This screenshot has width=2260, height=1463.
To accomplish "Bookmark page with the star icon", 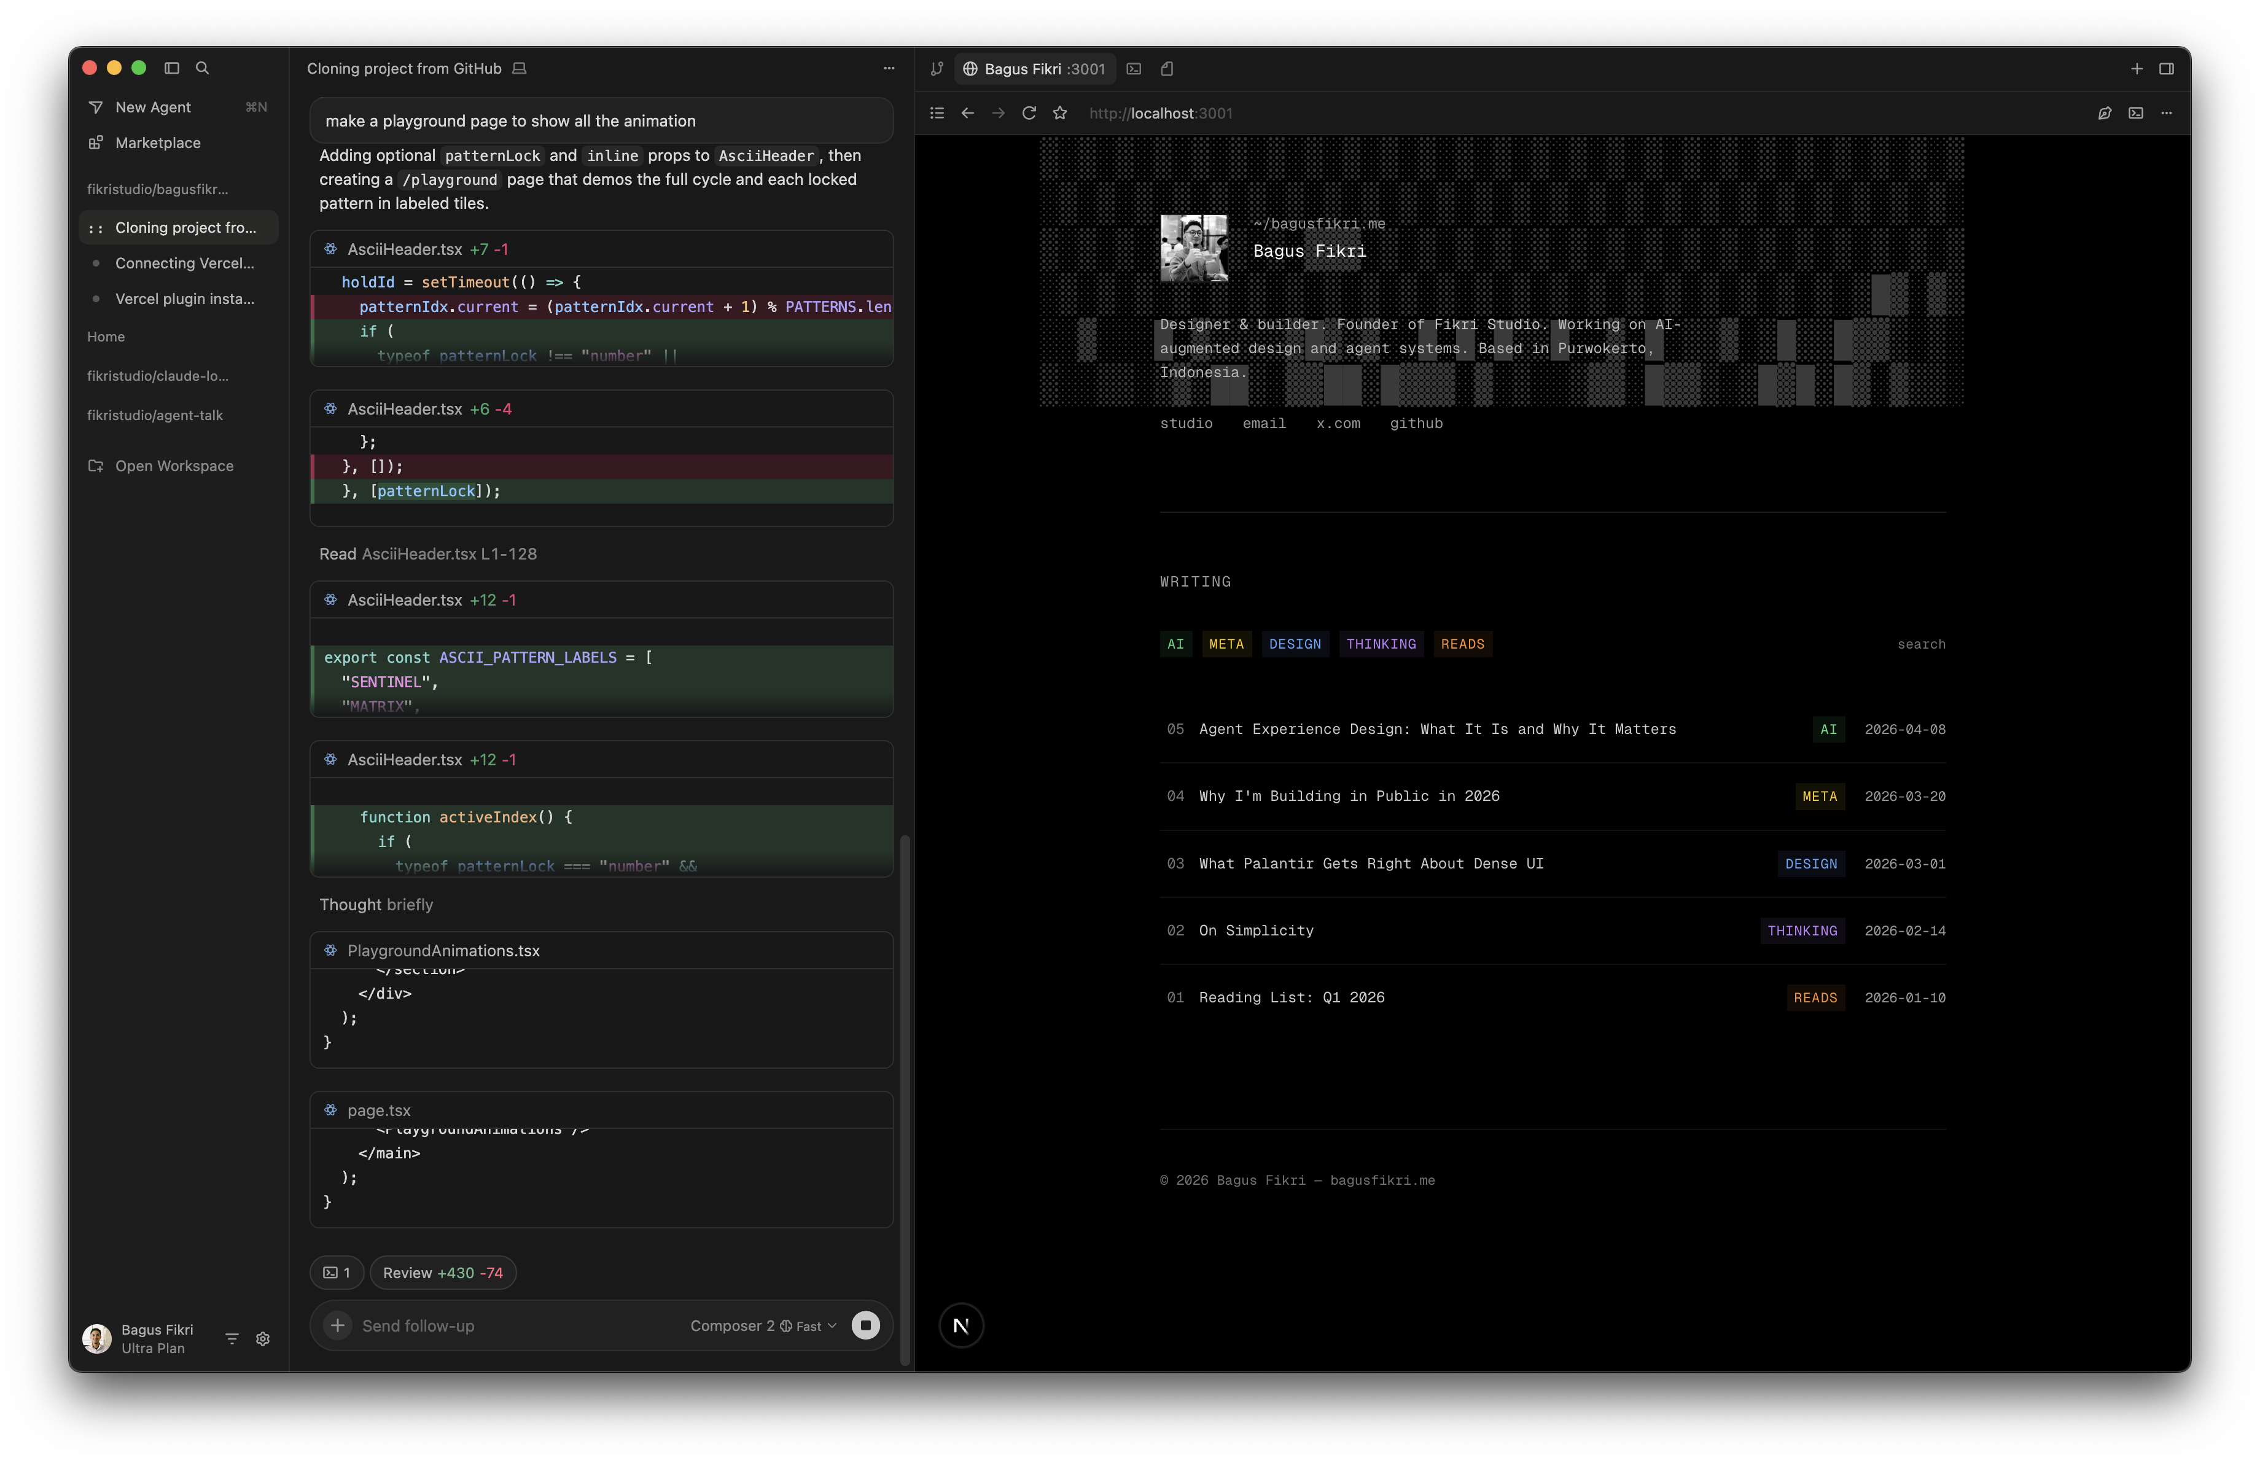I will [1060, 113].
